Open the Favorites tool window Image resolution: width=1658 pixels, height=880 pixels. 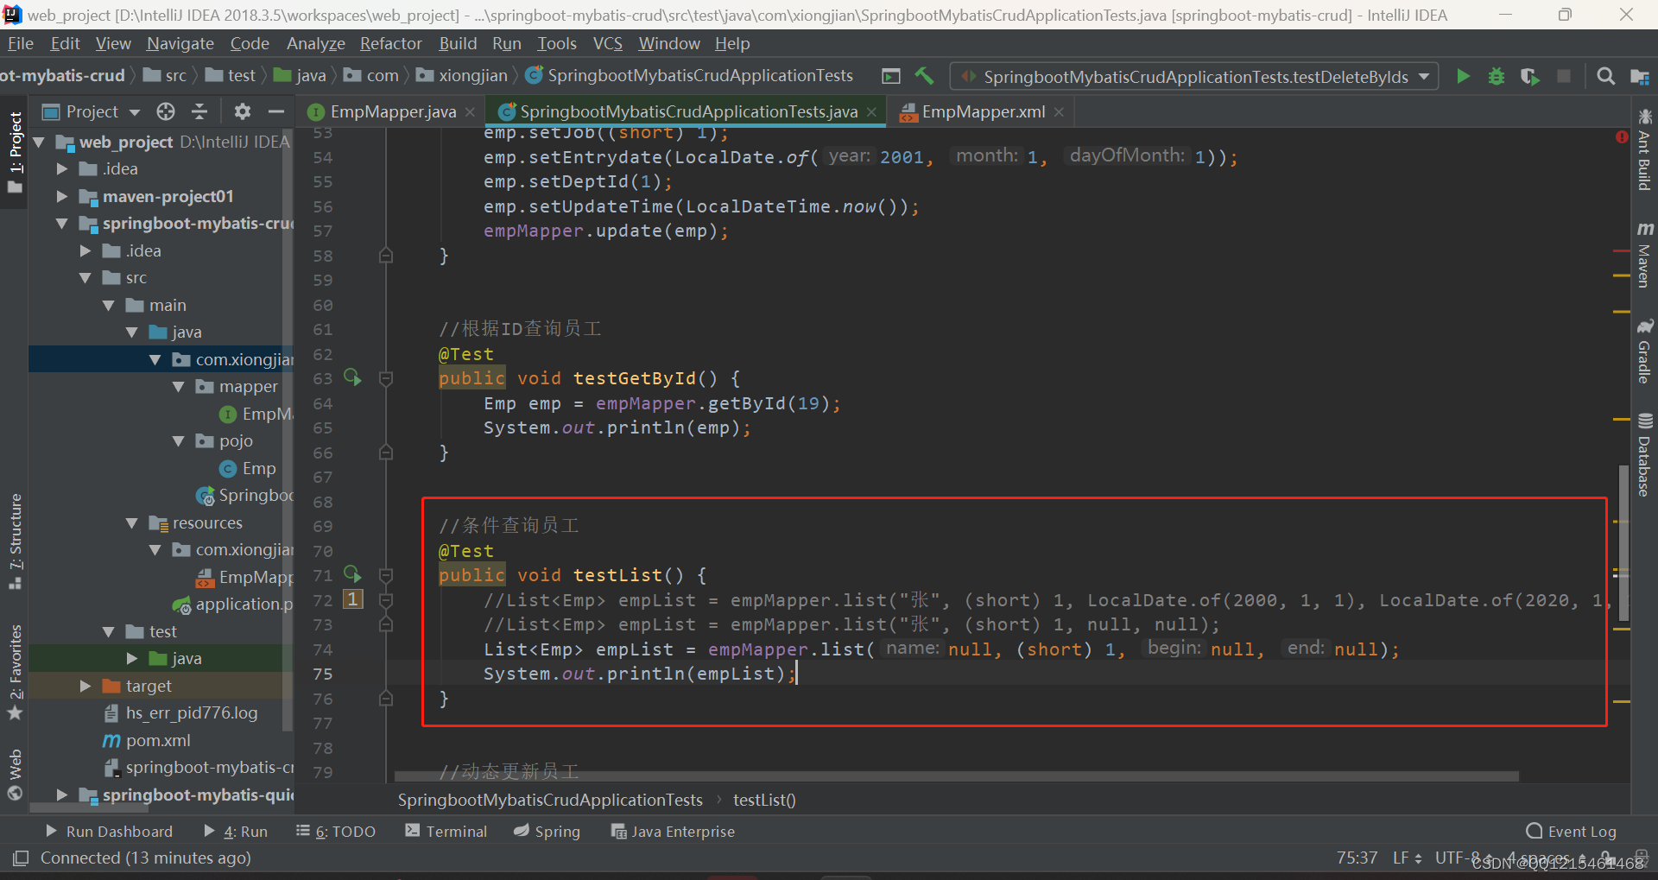[15, 673]
